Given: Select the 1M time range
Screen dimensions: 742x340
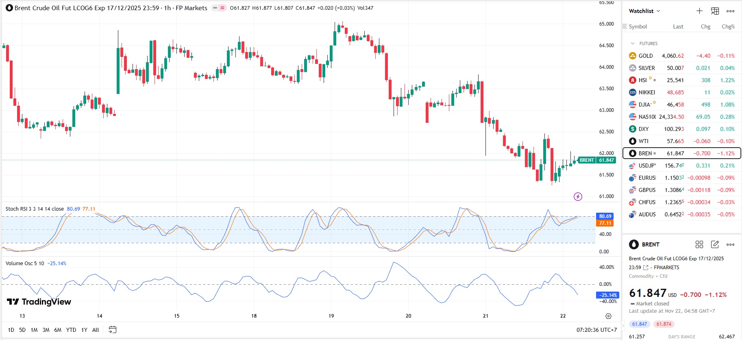Looking at the screenshot, I should coord(34,330).
